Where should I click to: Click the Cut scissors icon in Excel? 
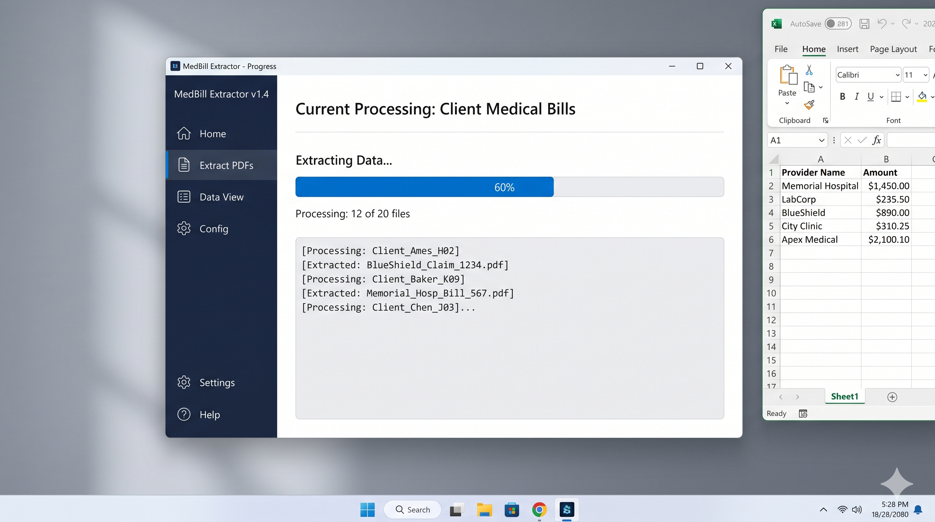809,70
